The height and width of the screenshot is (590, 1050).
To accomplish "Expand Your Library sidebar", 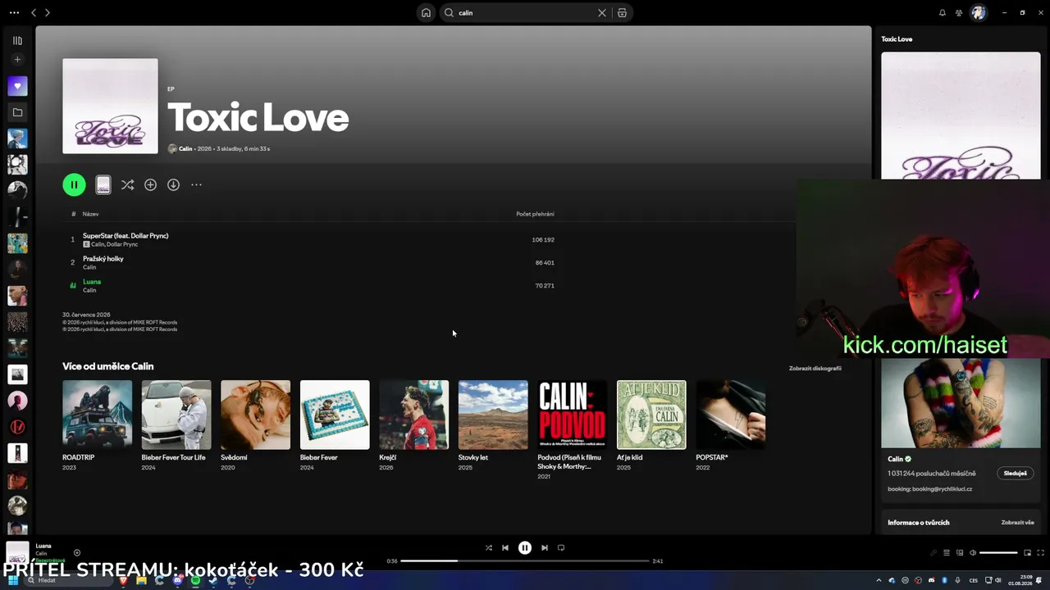I will point(17,40).
